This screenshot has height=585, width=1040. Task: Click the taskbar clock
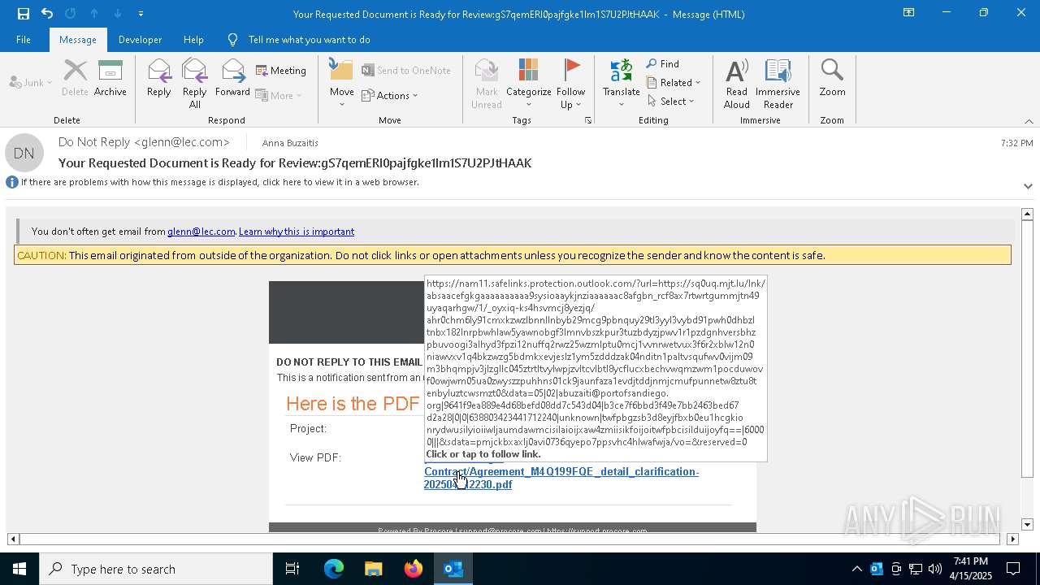tap(970, 569)
